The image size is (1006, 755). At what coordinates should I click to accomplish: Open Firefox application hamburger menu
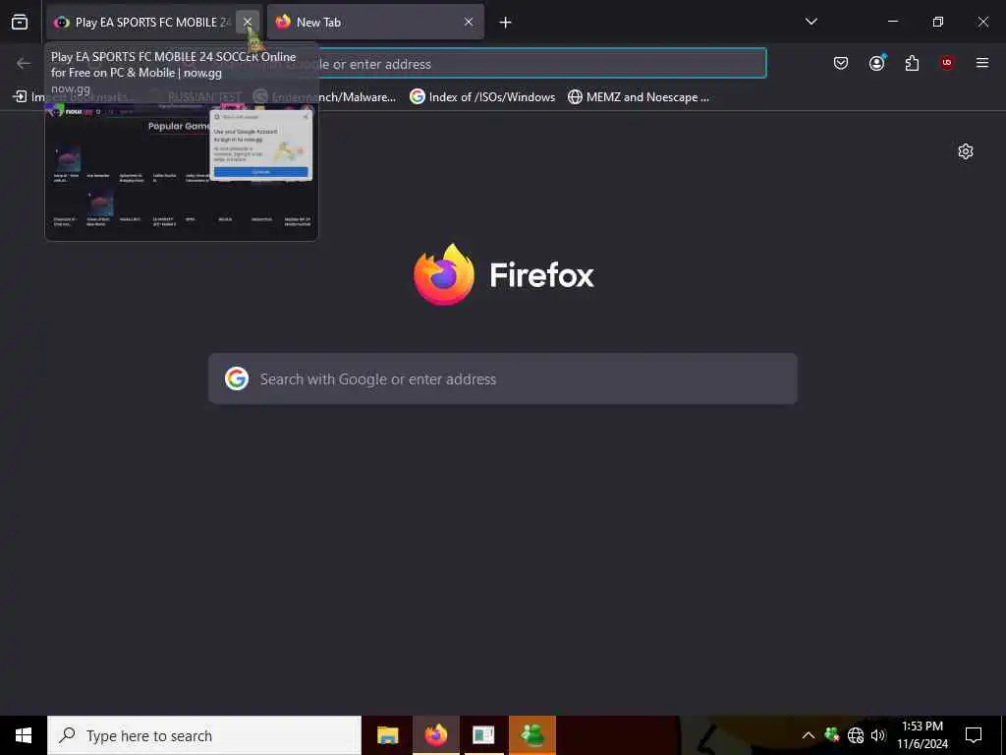(981, 63)
